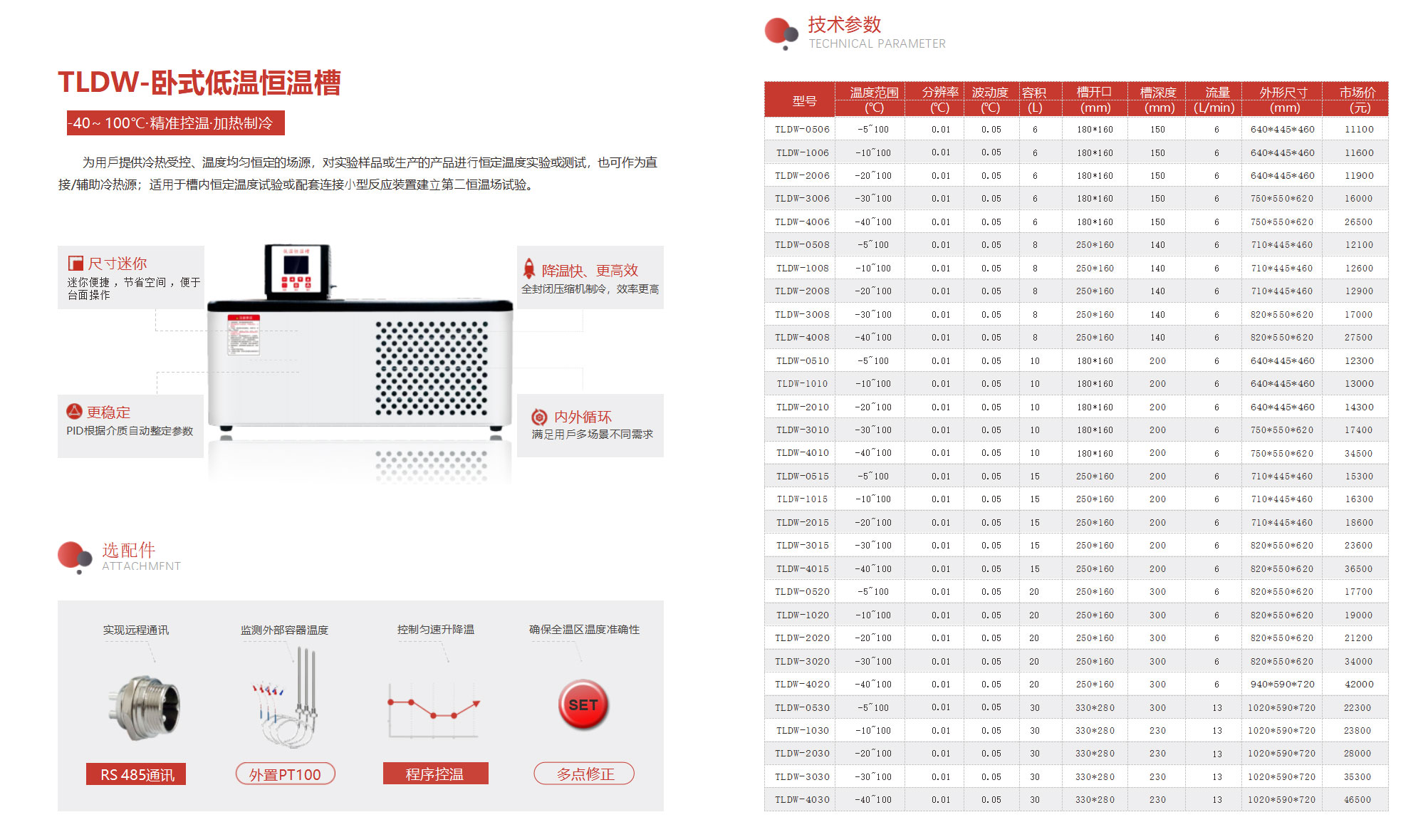
Task: Click the TLDW-0506 model cell
Action: tap(802, 130)
